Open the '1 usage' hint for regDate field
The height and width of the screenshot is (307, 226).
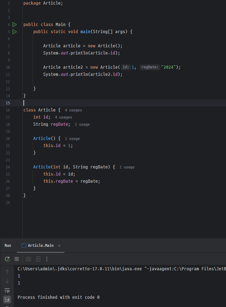click(x=82, y=124)
